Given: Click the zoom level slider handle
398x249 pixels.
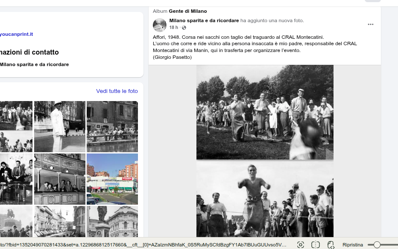Looking at the screenshot, I should (x=377, y=244).
